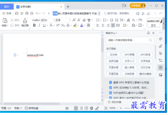This screenshot has width=168, height=115.
Task: Click the search magnifier in help panel
Action: tap(150, 40)
